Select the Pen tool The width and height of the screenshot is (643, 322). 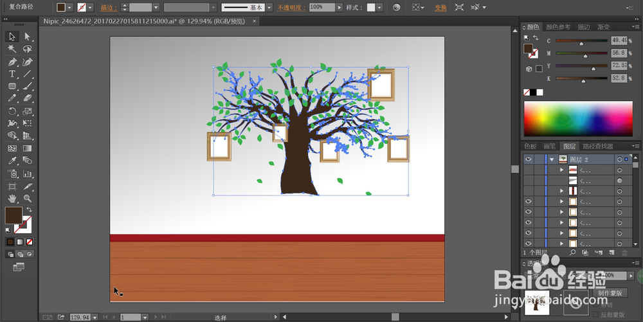pyautogui.click(x=12, y=62)
